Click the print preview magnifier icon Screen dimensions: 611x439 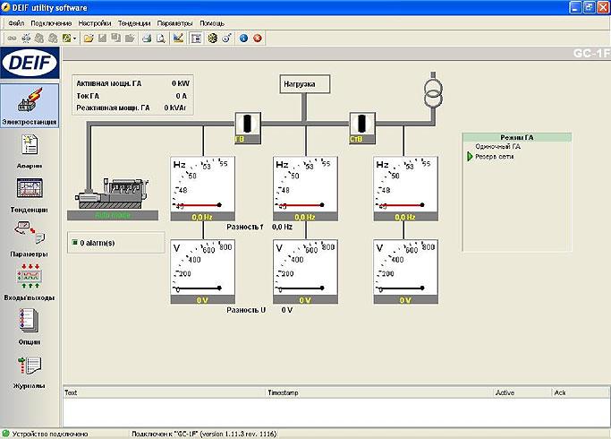click(x=160, y=39)
